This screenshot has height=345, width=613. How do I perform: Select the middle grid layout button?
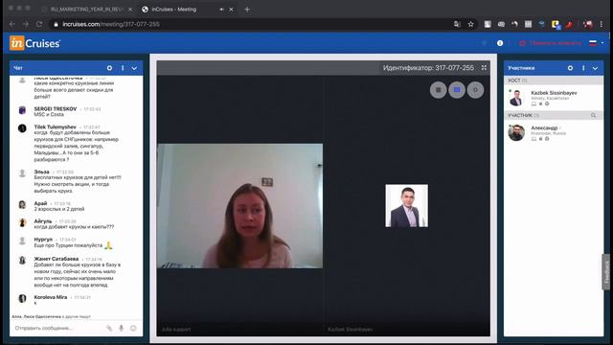[x=457, y=90]
